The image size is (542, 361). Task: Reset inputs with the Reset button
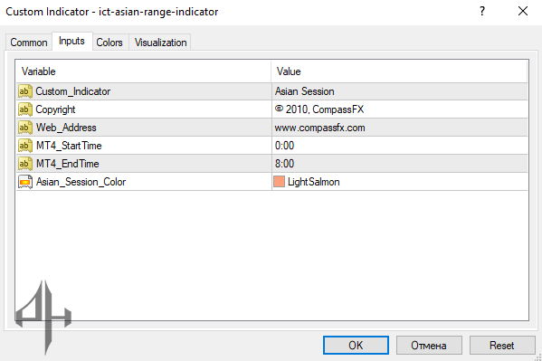(x=502, y=345)
